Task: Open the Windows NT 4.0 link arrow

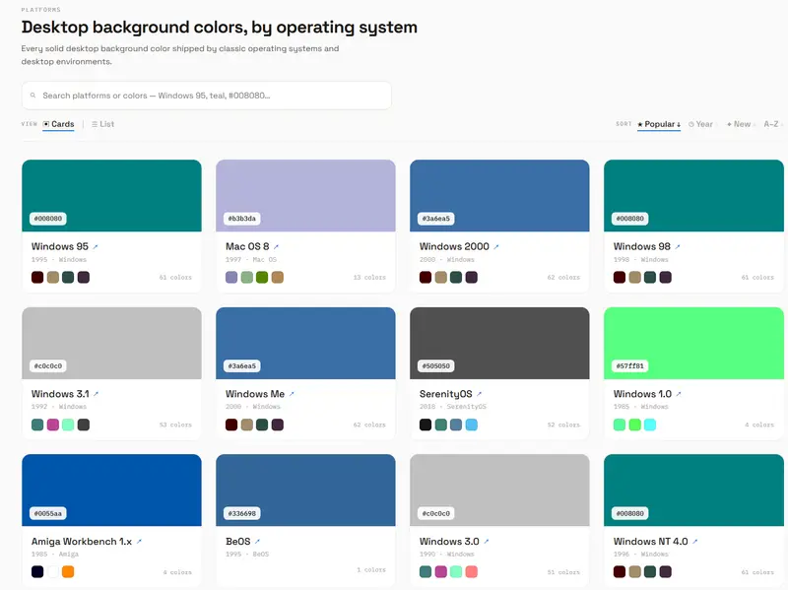Action: [x=695, y=542]
